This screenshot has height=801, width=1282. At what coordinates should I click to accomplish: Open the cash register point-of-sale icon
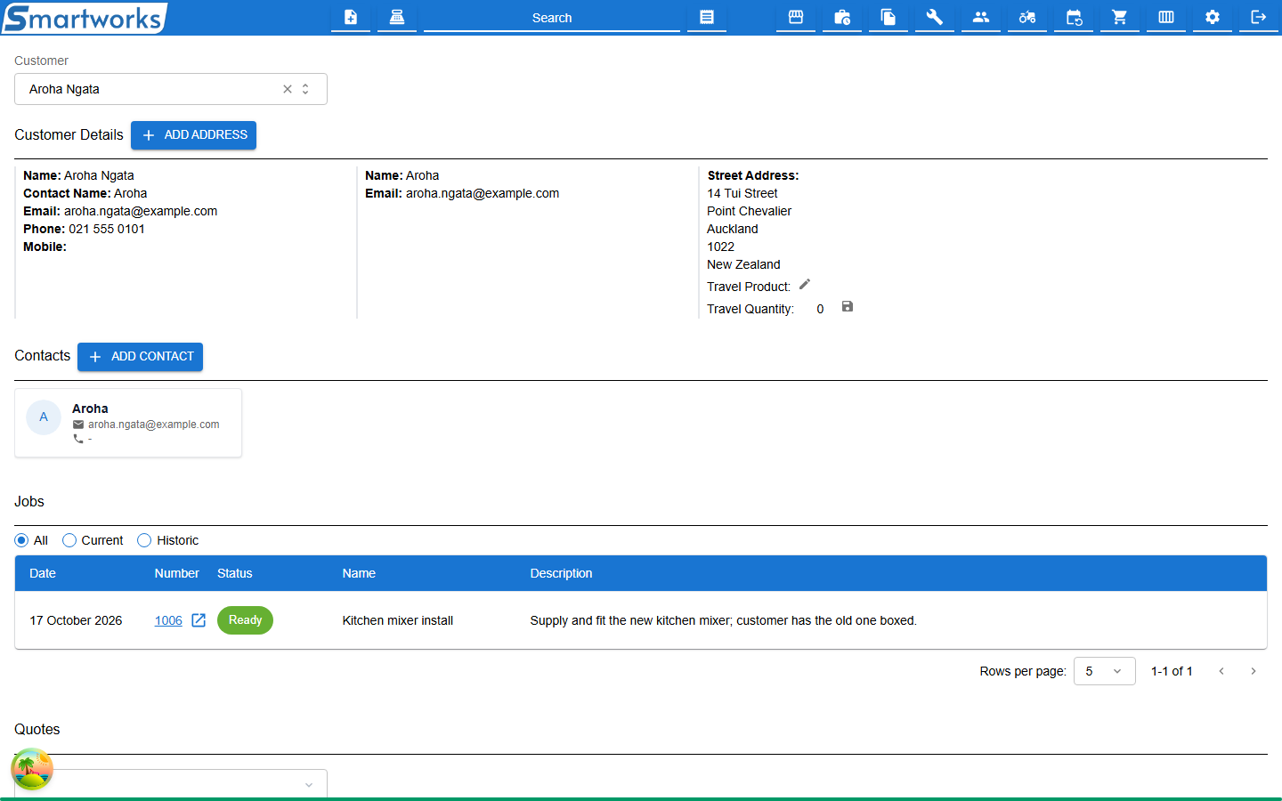(x=397, y=17)
